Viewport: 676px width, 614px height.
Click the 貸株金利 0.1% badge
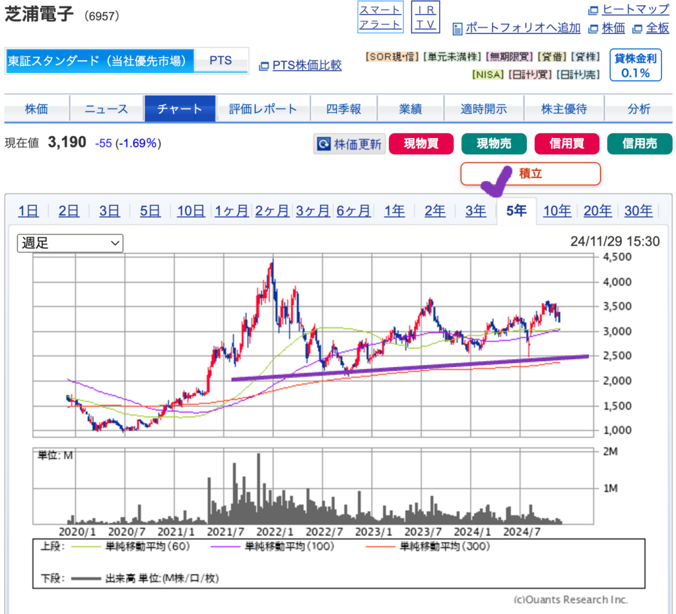[x=636, y=65]
